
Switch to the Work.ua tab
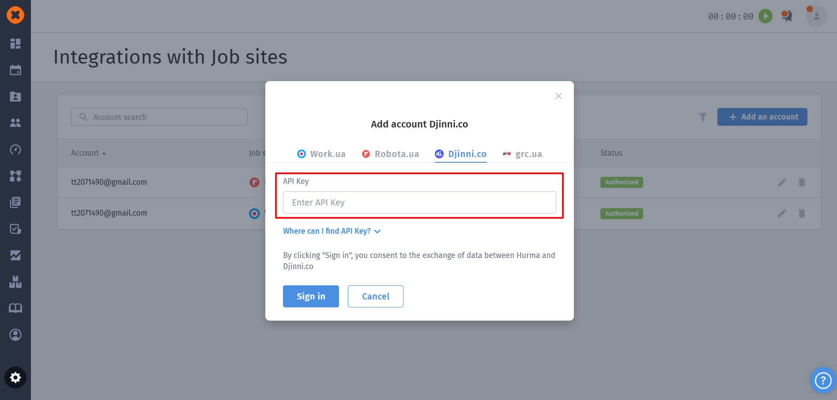(x=321, y=154)
